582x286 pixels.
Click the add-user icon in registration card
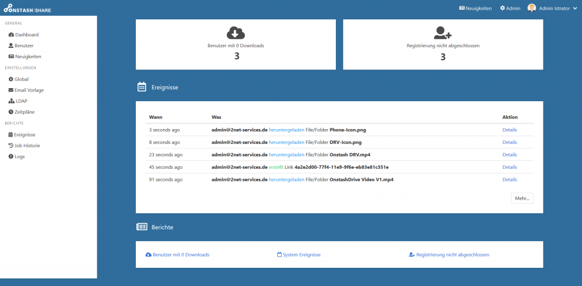click(443, 33)
